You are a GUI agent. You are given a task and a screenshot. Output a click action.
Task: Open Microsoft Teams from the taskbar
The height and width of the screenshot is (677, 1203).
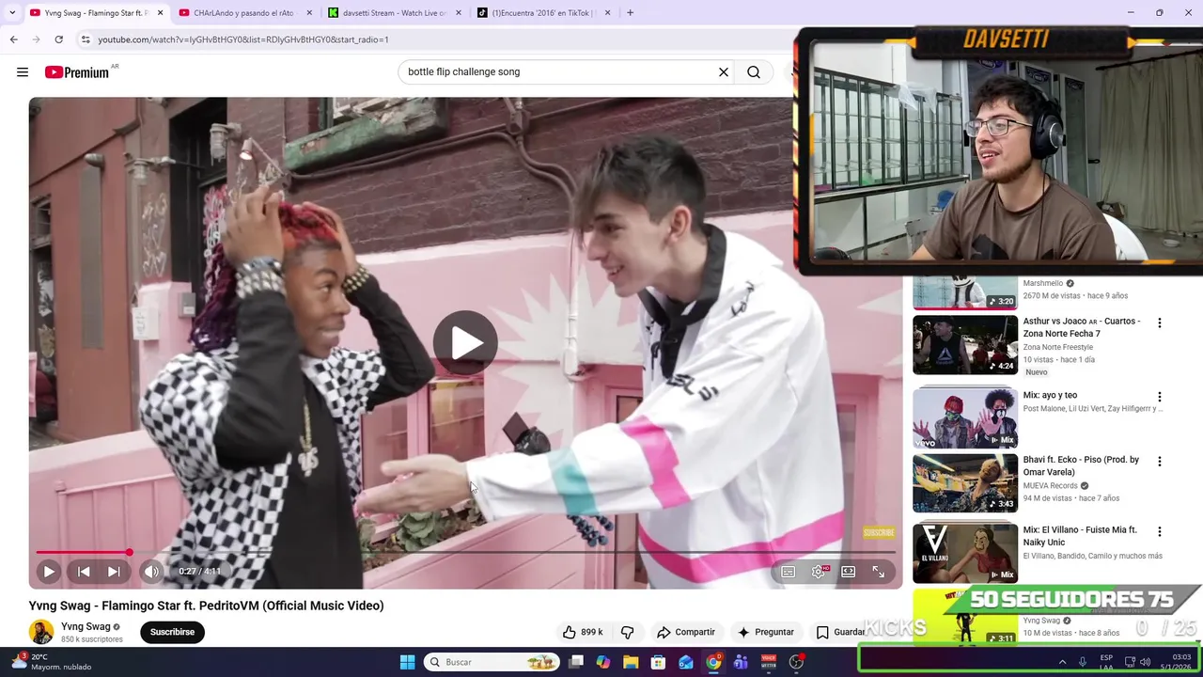point(741,662)
